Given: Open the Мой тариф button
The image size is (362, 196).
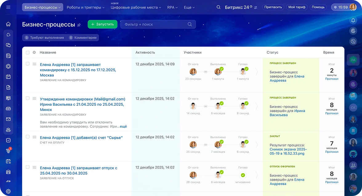Looking at the screenshot, I should pyautogui.click(x=297, y=7).
